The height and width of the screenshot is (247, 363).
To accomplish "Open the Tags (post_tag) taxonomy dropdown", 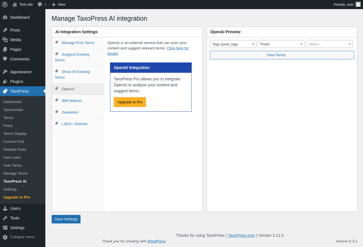I will point(233,44).
